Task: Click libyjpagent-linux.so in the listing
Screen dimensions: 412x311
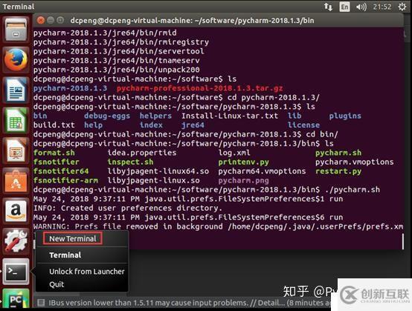Action: [x=153, y=180]
